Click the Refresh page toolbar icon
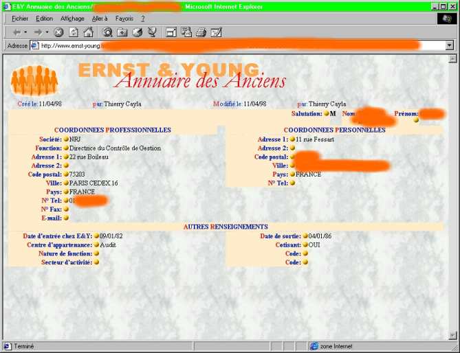Image resolution: width=460 pixels, height=353 pixels. tap(74, 32)
